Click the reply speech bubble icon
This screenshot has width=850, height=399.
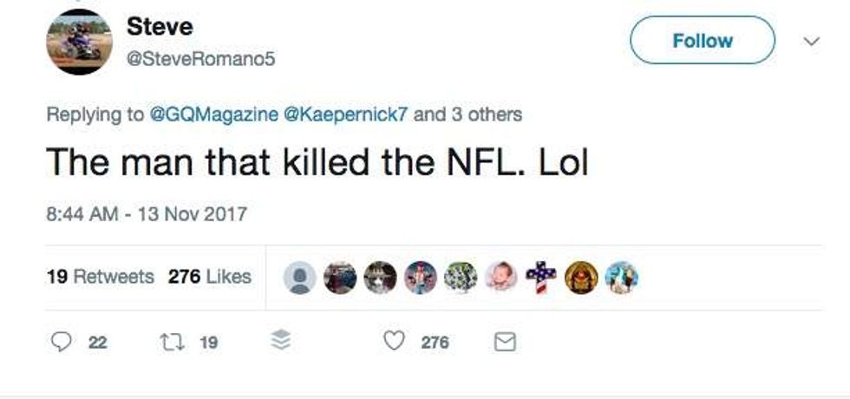[x=60, y=343]
